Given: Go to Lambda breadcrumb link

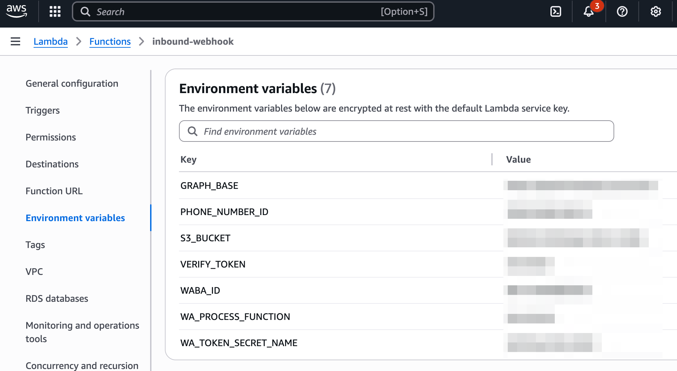Looking at the screenshot, I should 50,41.
